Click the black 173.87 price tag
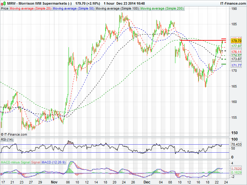The height and width of the screenshot is (185, 247). pyautogui.click(x=236, y=59)
